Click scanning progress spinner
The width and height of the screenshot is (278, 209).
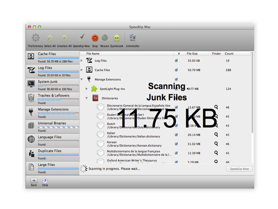click(x=83, y=169)
